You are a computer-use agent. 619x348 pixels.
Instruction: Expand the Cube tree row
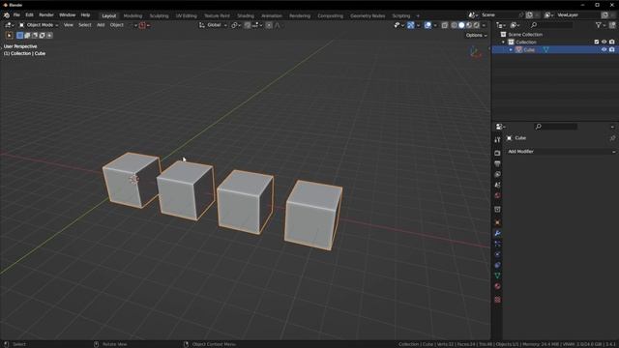tap(511, 49)
